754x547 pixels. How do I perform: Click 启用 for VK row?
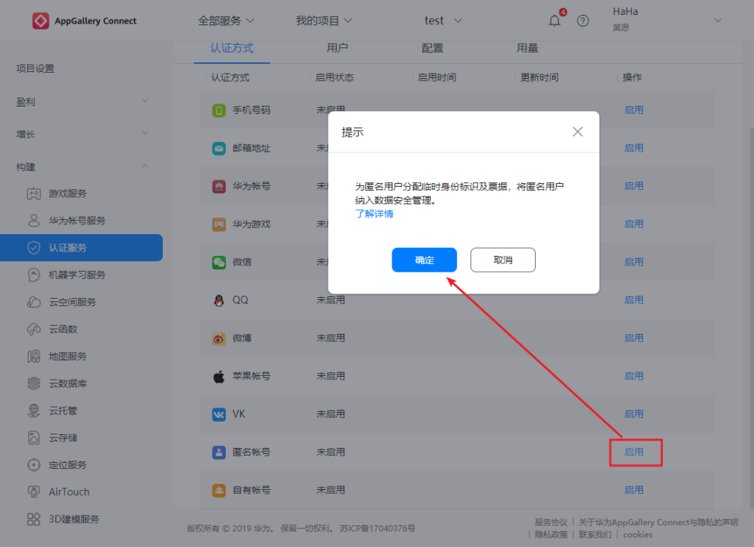tap(633, 414)
